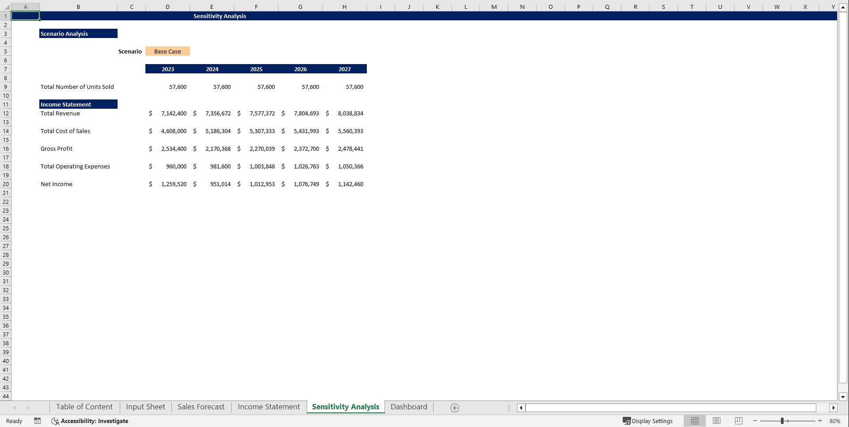The image size is (849, 427).
Task: Select the Income Statement sheet tab
Action: [268, 407]
